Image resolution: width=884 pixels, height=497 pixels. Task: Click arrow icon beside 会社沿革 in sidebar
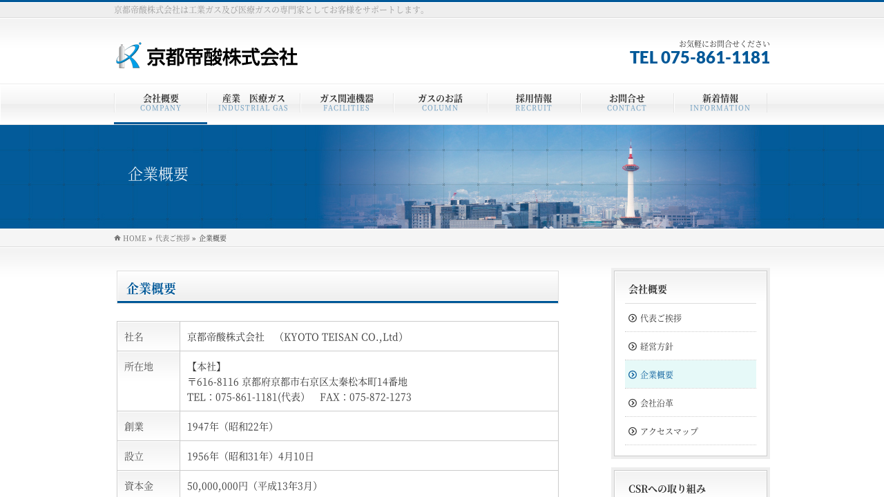pos(633,403)
